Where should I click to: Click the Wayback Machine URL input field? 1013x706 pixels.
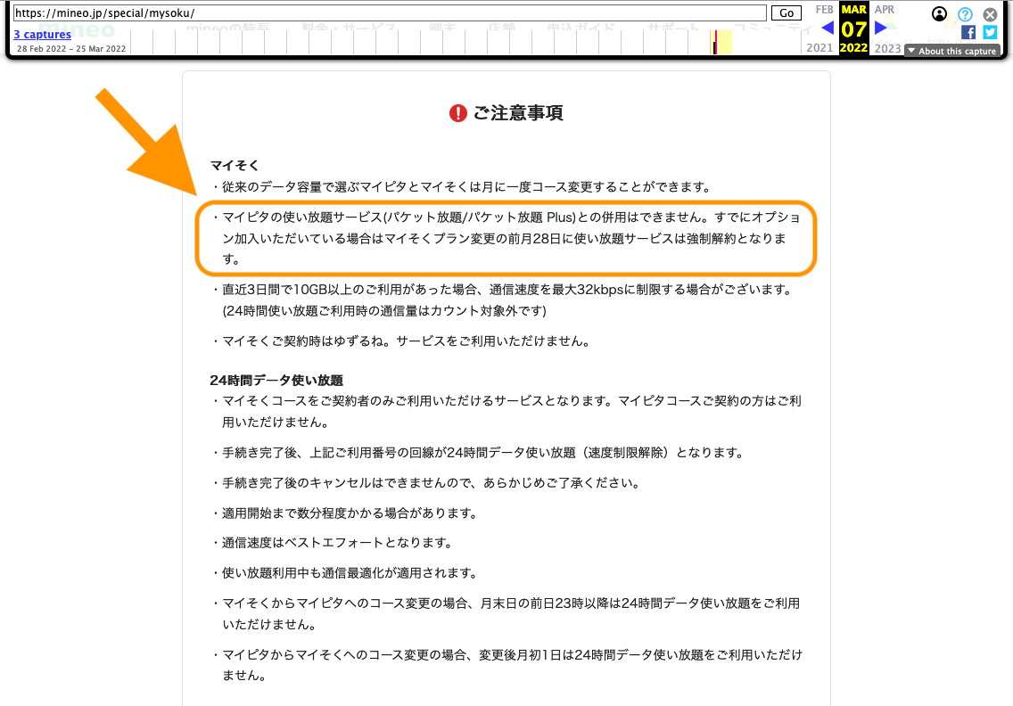click(390, 12)
